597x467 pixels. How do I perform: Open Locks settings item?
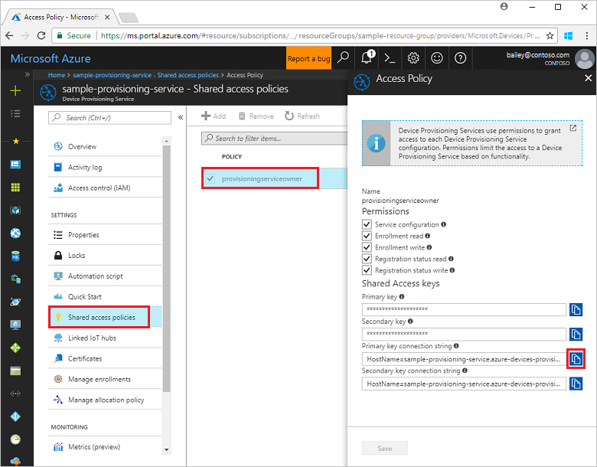[105, 255]
